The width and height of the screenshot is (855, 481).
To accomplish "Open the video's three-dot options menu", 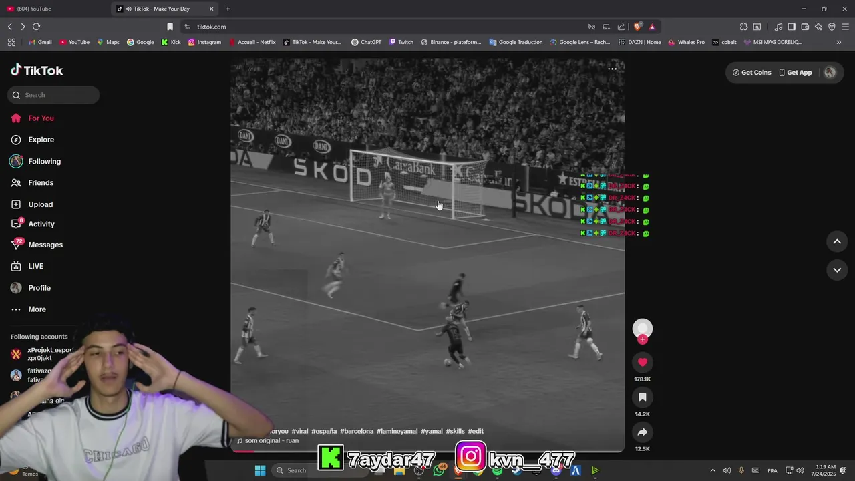I will point(612,69).
